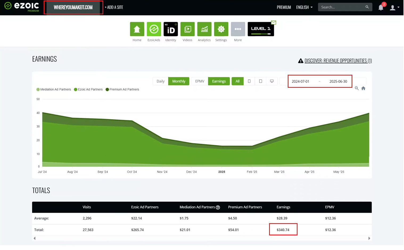The width and height of the screenshot is (404, 250).
Task: Click the Oct '24 axis label
Action: tap(132, 172)
